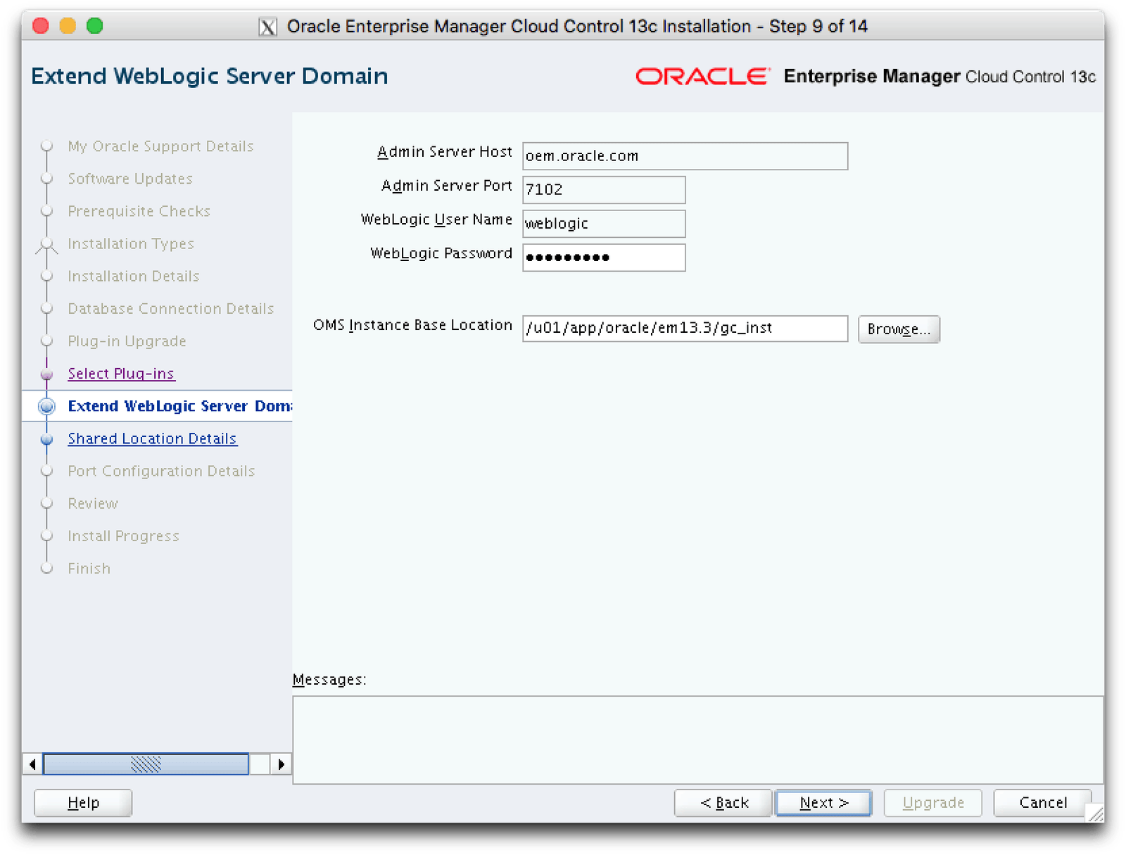
Task: Click right arrow of sidebar scrollbar
Action: [281, 764]
